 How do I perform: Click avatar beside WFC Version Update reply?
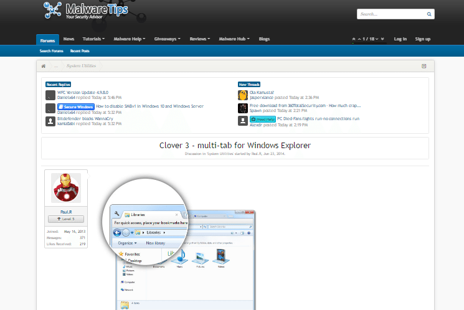(x=50, y=95)
